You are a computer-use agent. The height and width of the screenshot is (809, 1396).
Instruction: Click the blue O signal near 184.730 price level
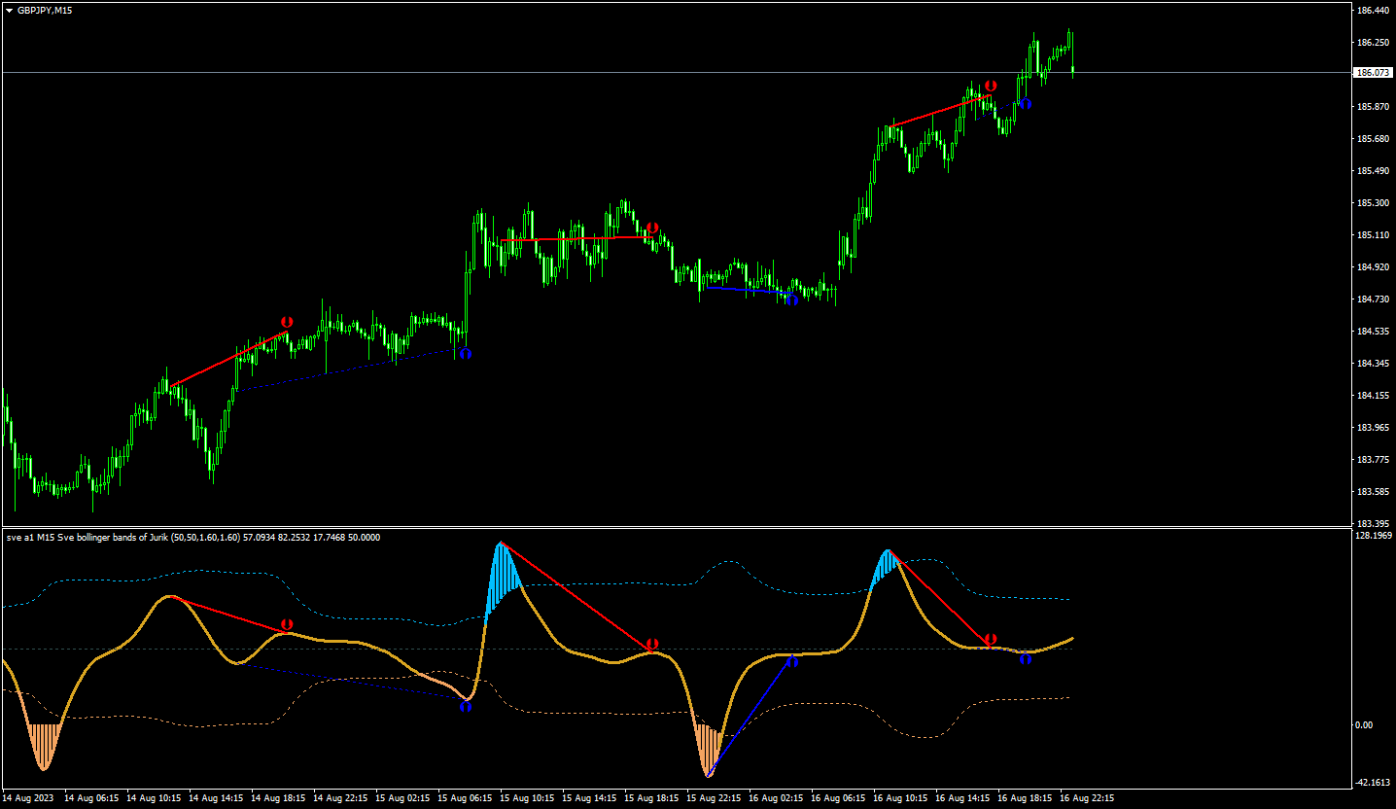pyautogui.click(x=791, y=300)
